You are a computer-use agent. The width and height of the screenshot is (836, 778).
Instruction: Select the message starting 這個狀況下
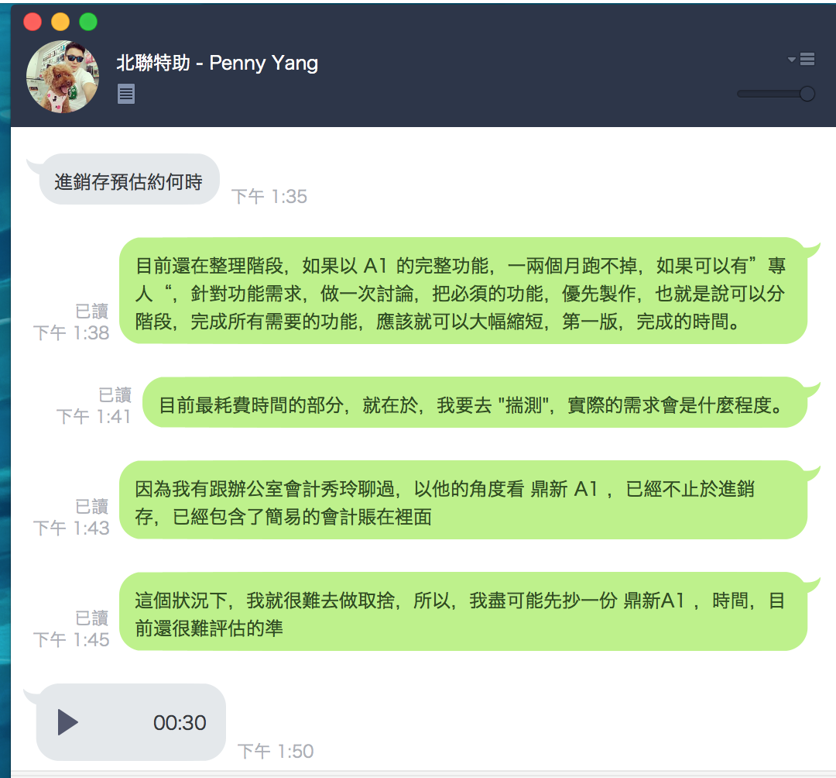pyautogui.click(x=463, y=611)
